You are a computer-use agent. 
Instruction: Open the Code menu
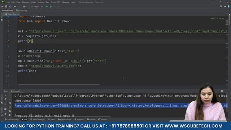[x=34, y=3]
